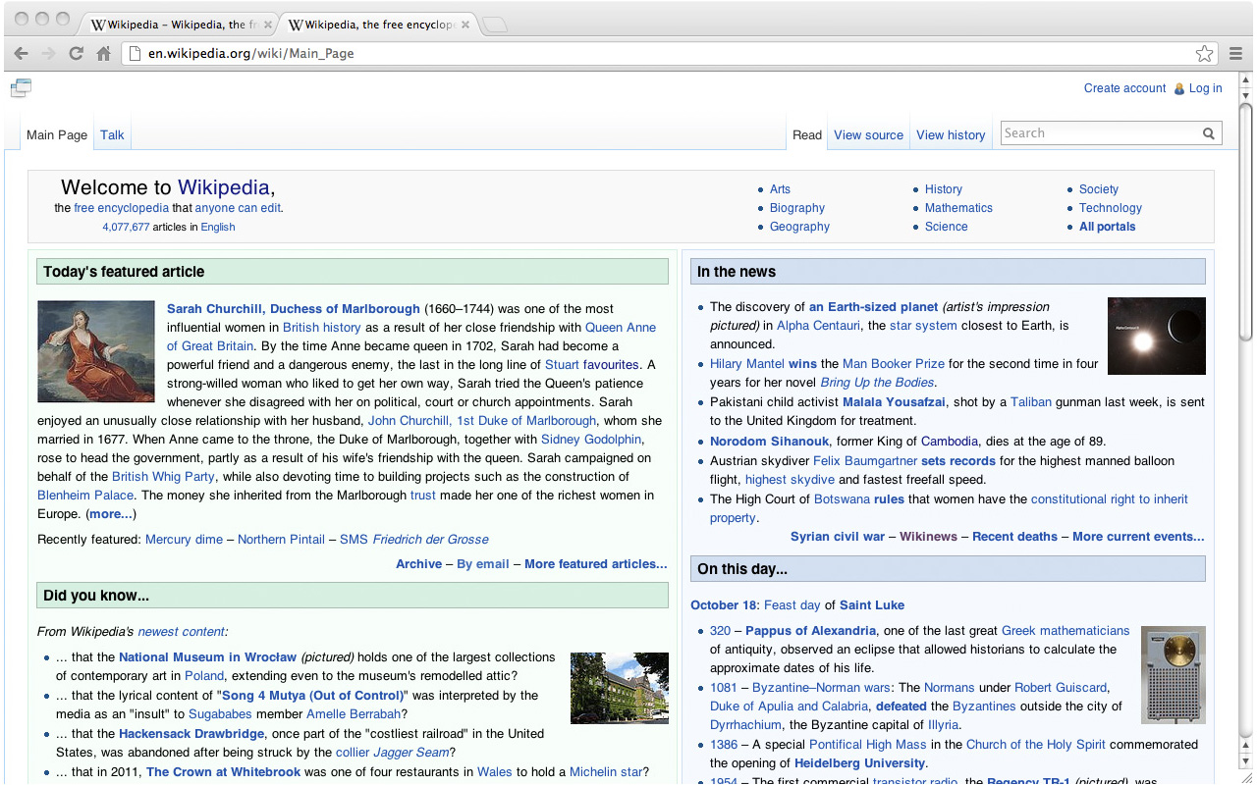Click the Log in link
The image size is (1257, 785).
tap(1205, 88)
